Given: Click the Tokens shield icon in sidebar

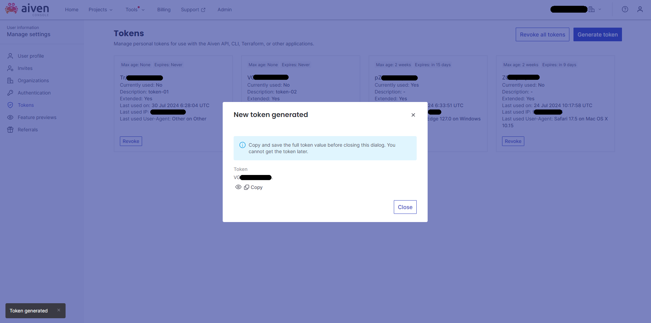Looking at the screenshot, I should (11, 105).
